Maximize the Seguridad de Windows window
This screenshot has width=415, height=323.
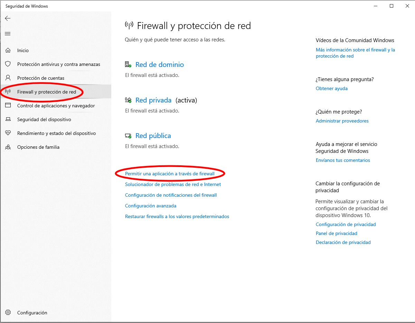pos(392,6)
